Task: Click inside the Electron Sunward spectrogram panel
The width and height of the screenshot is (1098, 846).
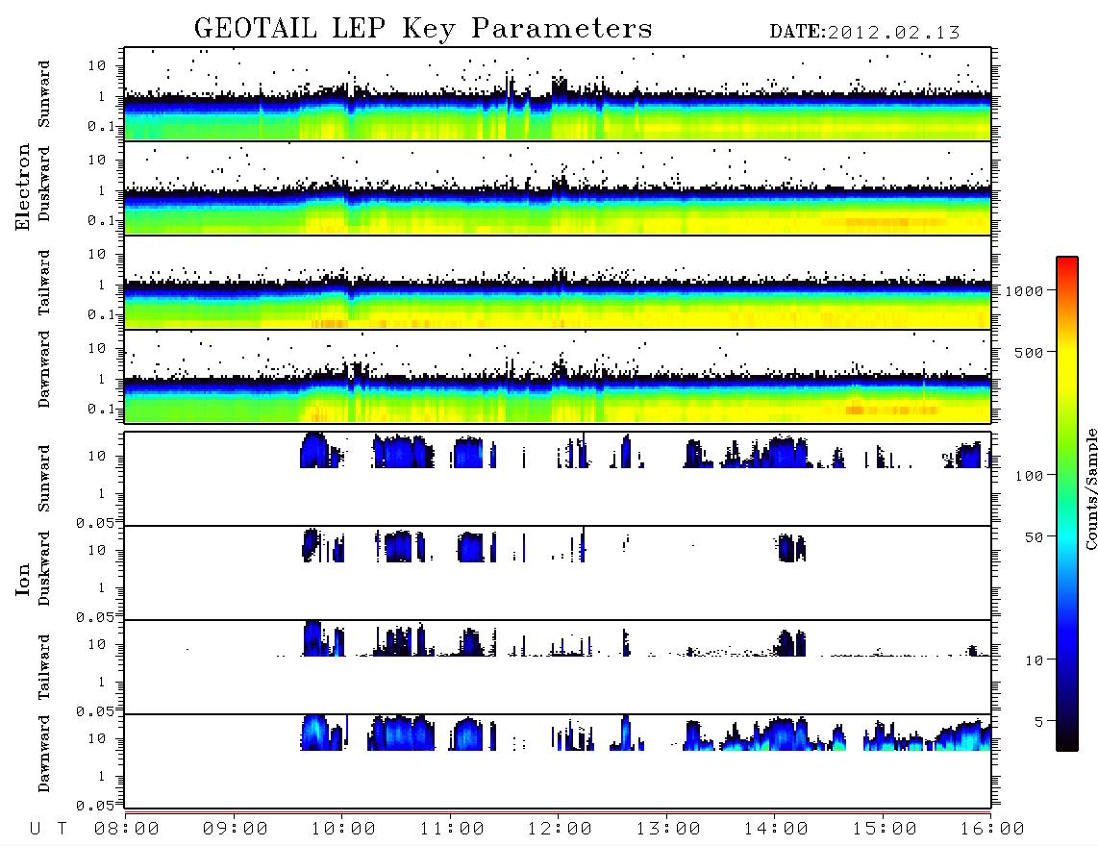Action: (x=558, y=94)
